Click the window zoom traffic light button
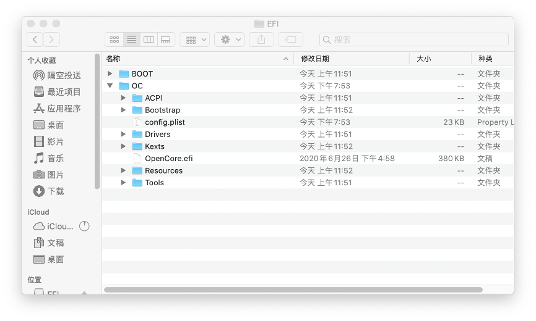This screenshot has width=536, height=321. click(56, 23)
